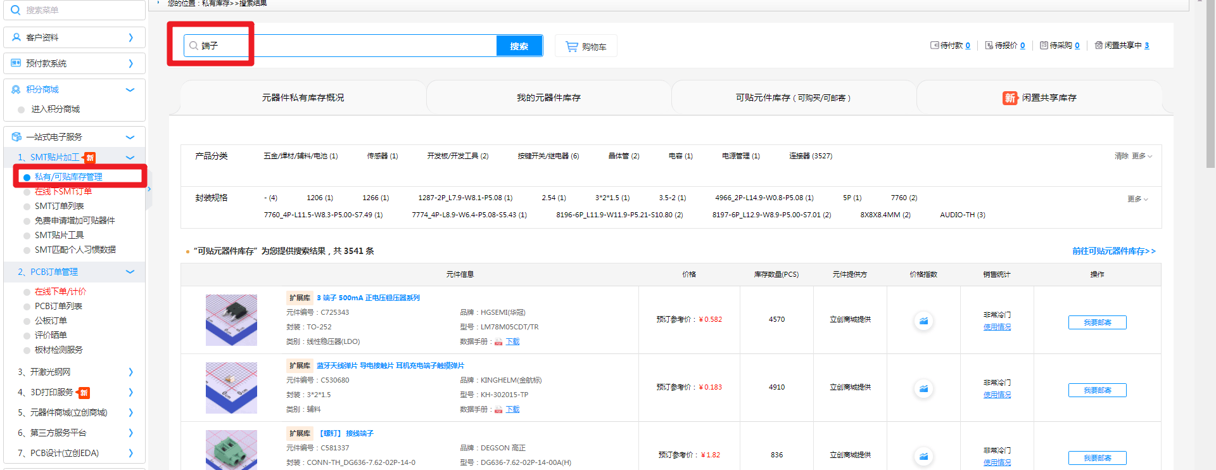The height and width of the screenshot is (470, 1216).
Task: Click price index chart icon for C725343
Action: click(923, 321)
